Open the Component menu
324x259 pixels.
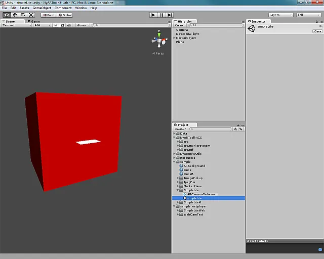click(x=63, y=8)
